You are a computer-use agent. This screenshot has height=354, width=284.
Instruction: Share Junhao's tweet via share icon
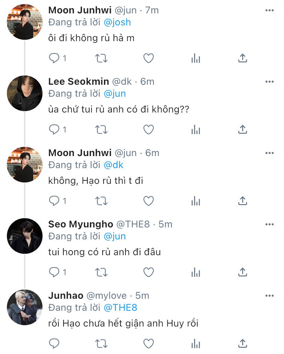(x=242, y=344)
